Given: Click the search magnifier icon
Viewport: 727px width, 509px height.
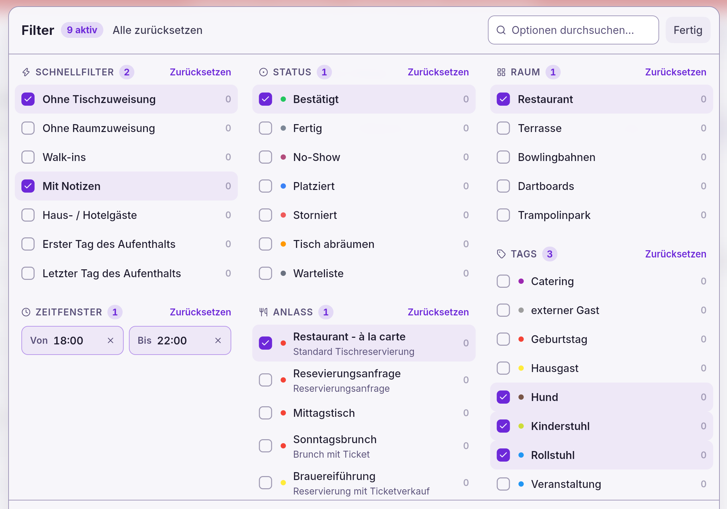Looking at the screenshot, I should coord(501,30).
